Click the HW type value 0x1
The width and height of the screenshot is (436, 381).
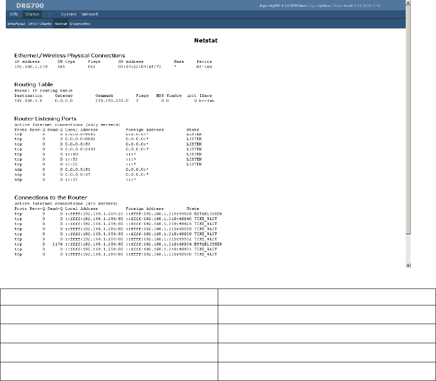[61, 67]
